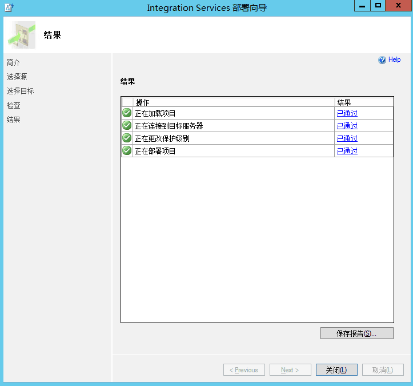Click the green check icon beside 正在更改保护级别
This screenshot has height=386, width=413.
point(127,138)
